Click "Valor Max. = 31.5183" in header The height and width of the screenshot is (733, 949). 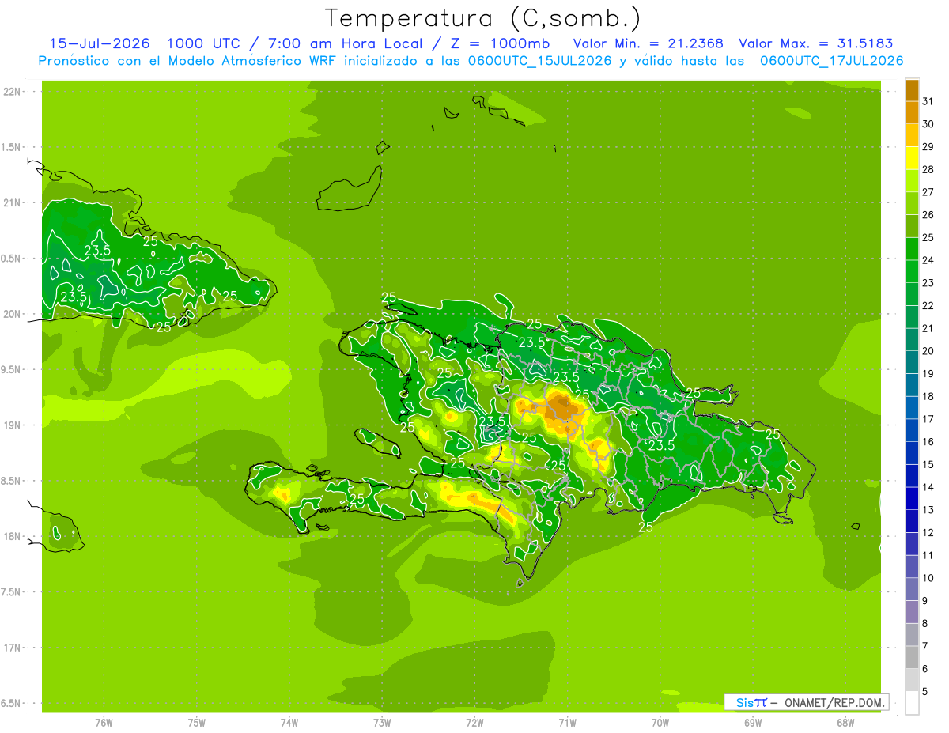pyautogui.click(x=817, y=43)
